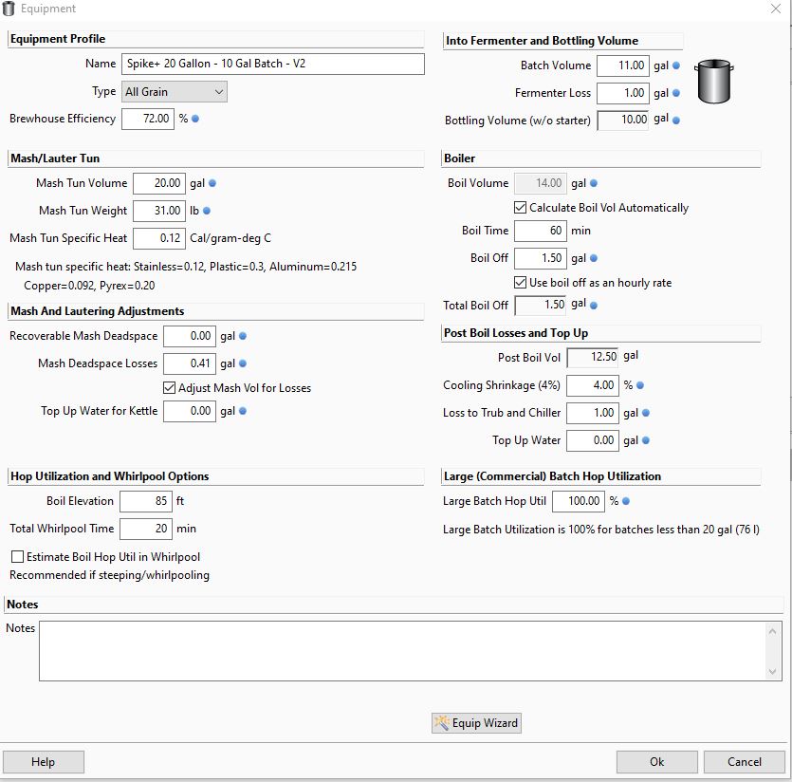792x782 pixels.
Task: Select the Mash Deadspace Losses field
Action: coord(190,363)
